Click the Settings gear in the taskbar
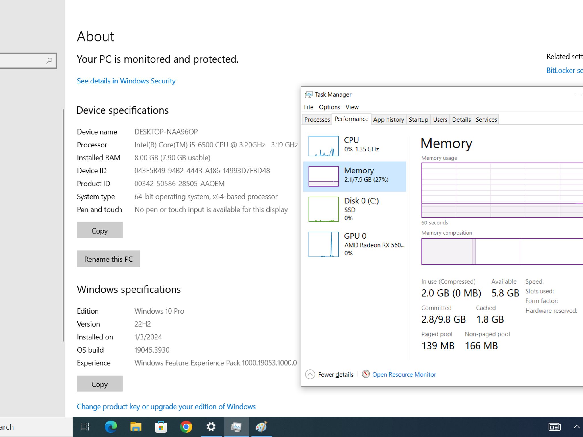Image resolution: width=583 pixels, height=437 pixels. [211, 427]
